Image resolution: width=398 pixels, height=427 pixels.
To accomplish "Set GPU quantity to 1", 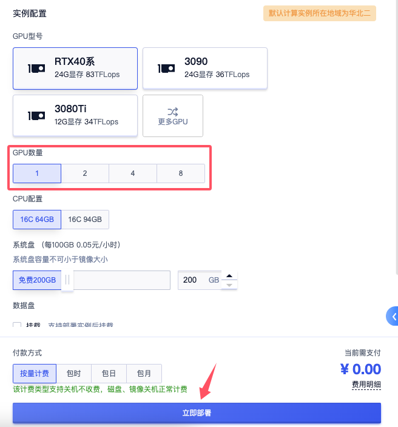I will [x=37, y=173].
